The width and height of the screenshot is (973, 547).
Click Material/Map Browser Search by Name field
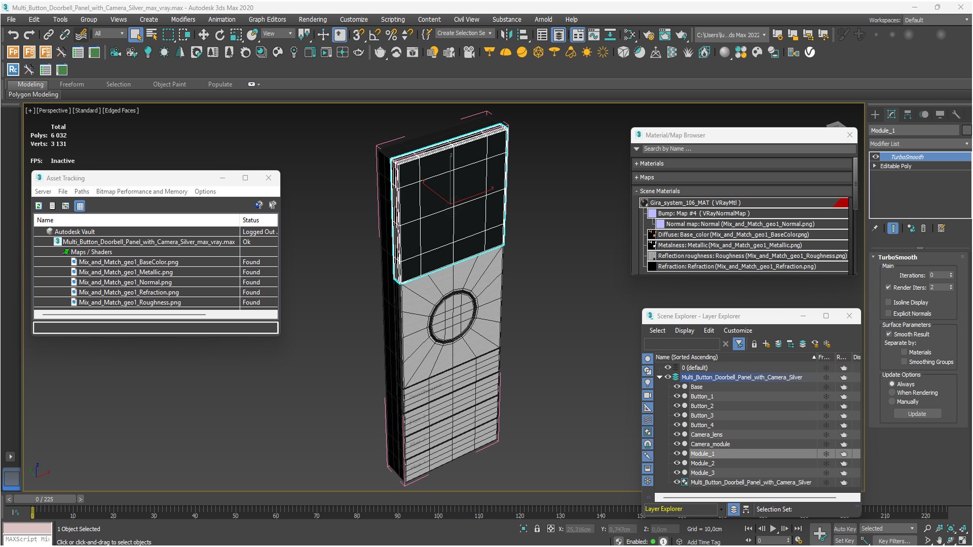(x=748, y=149)
